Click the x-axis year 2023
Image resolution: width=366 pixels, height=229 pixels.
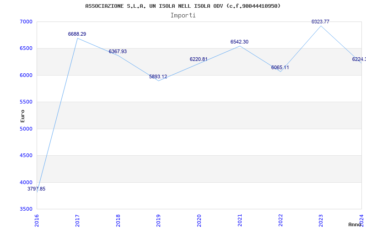point(321,220)
